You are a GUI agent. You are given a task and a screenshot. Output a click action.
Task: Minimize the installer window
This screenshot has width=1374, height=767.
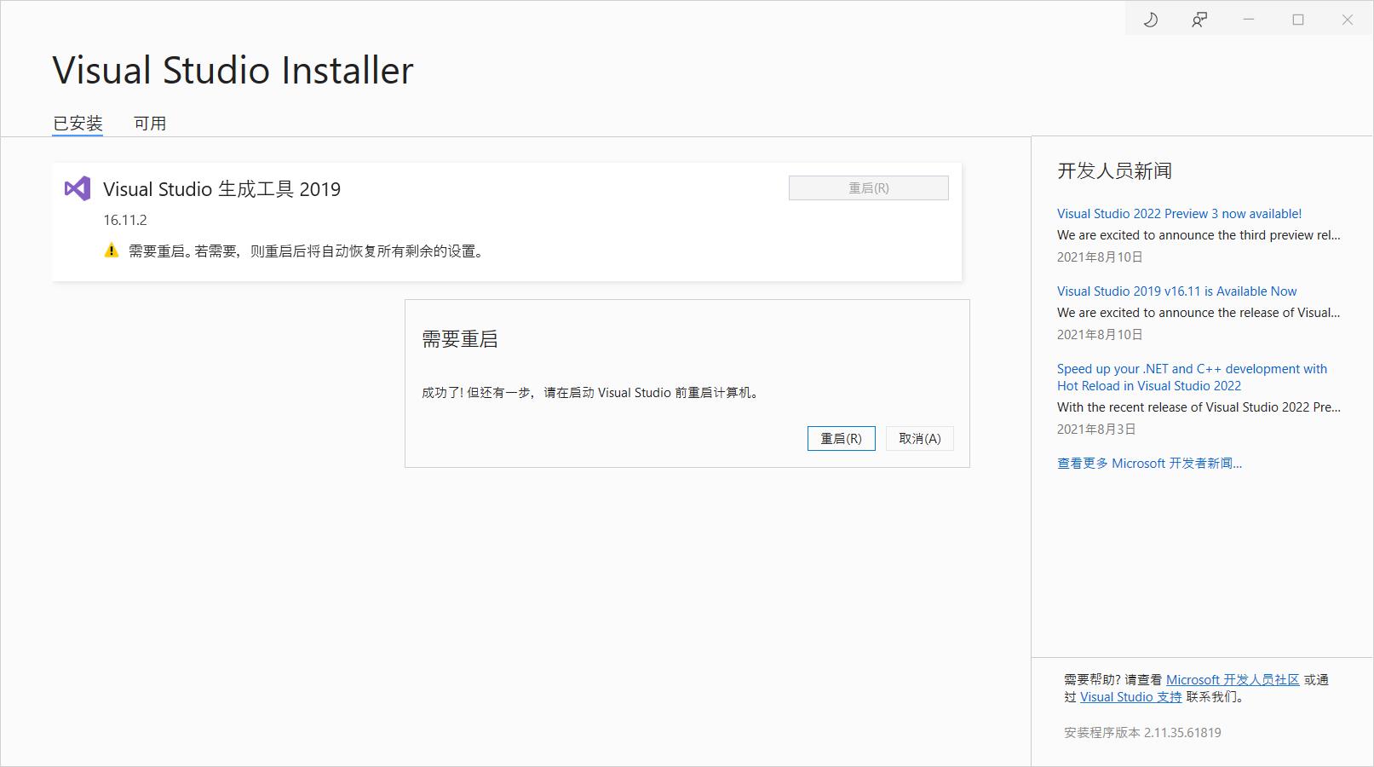pos(1249,20)
